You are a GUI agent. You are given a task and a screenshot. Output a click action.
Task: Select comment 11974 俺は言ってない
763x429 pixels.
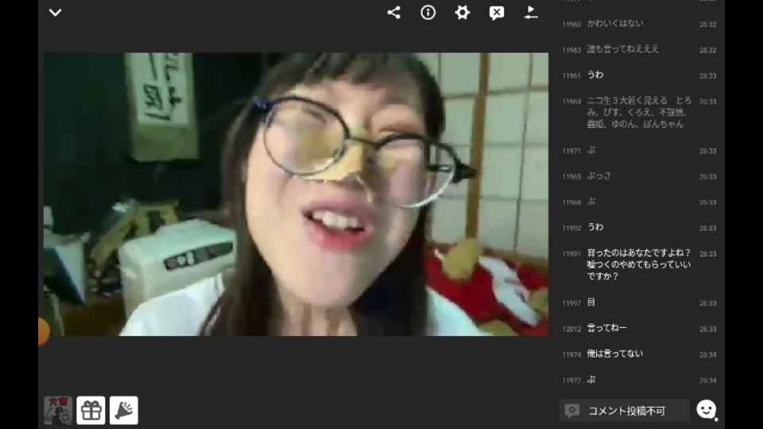(x=639, y=354)
